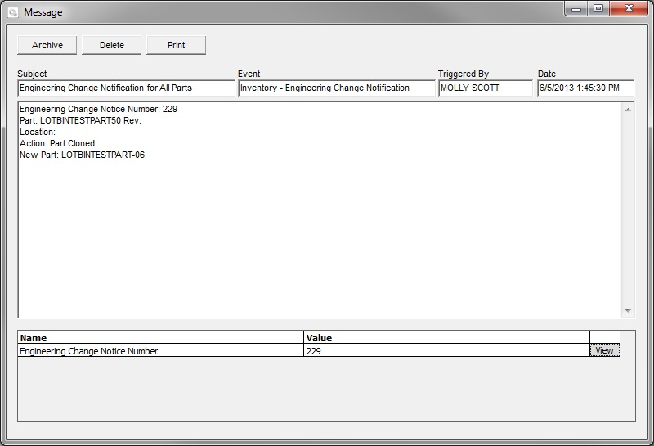Click the Triggered By label
Viewport: 654px width, 446px height.
[464, 74]
